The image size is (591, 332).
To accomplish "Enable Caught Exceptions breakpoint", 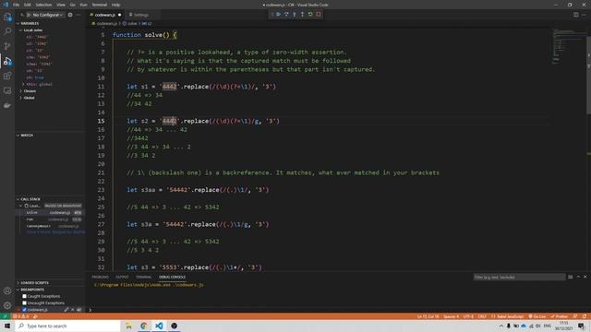I will click(25, 296).
